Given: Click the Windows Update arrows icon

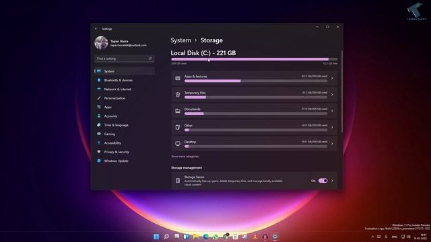Looking at the screenshot, I should pyautogui.click(x=99, y=161).
